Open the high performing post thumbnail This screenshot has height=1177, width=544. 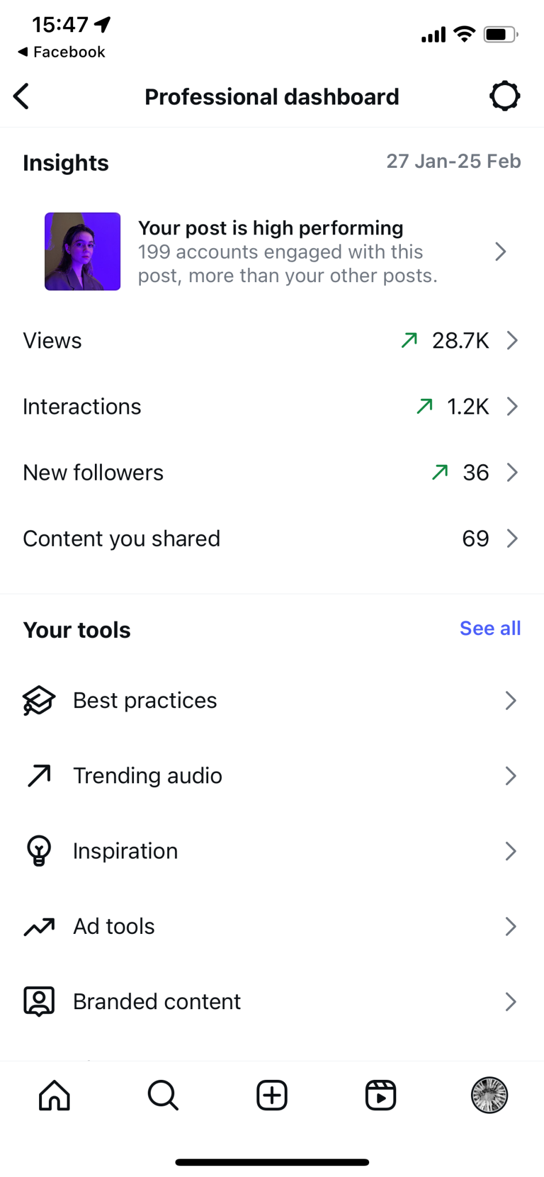click(83, 251)
